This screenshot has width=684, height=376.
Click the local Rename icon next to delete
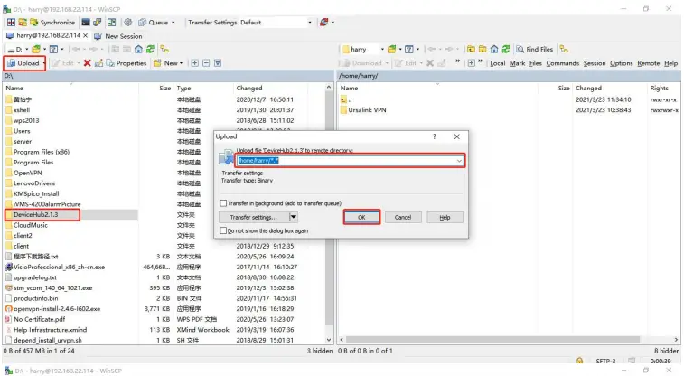(x=98, y=63)
